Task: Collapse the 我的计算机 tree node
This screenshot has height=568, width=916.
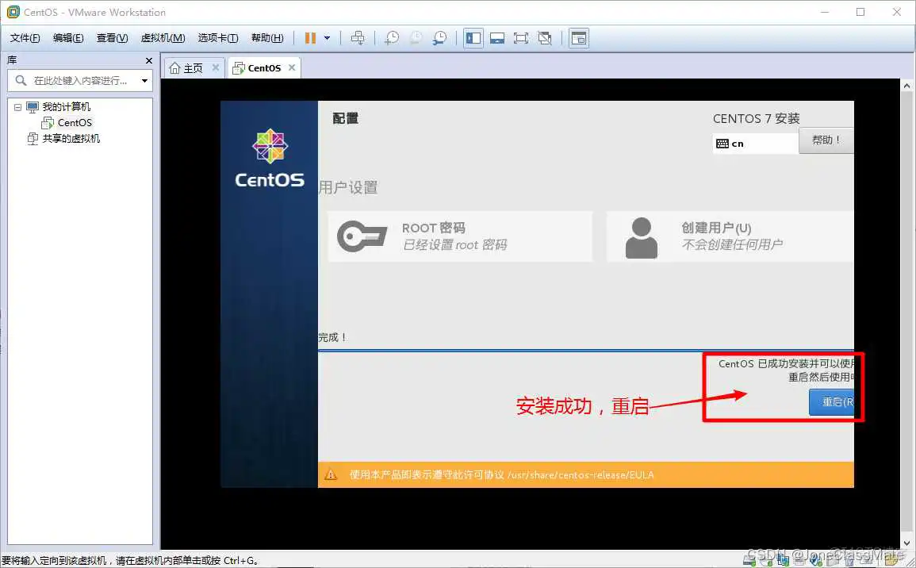Action: click(x=17, y=106)
